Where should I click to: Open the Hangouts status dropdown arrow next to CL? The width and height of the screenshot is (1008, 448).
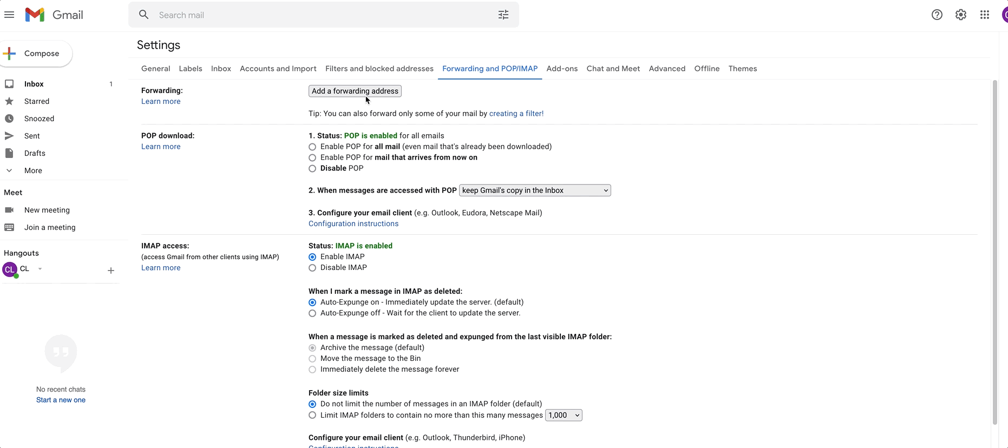[40, 269]
